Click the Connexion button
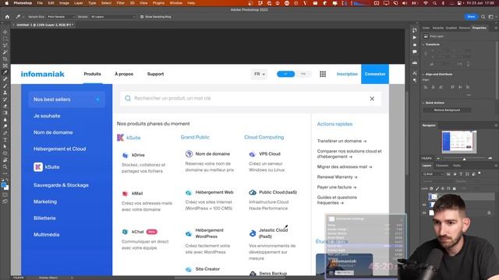The image size is (499, 280). (x=375, y=74)
